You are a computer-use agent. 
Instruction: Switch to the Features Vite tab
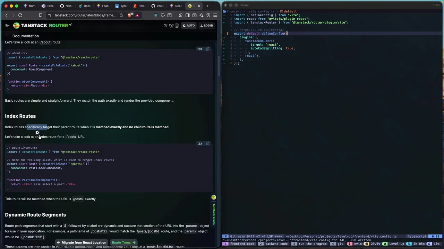103,6
